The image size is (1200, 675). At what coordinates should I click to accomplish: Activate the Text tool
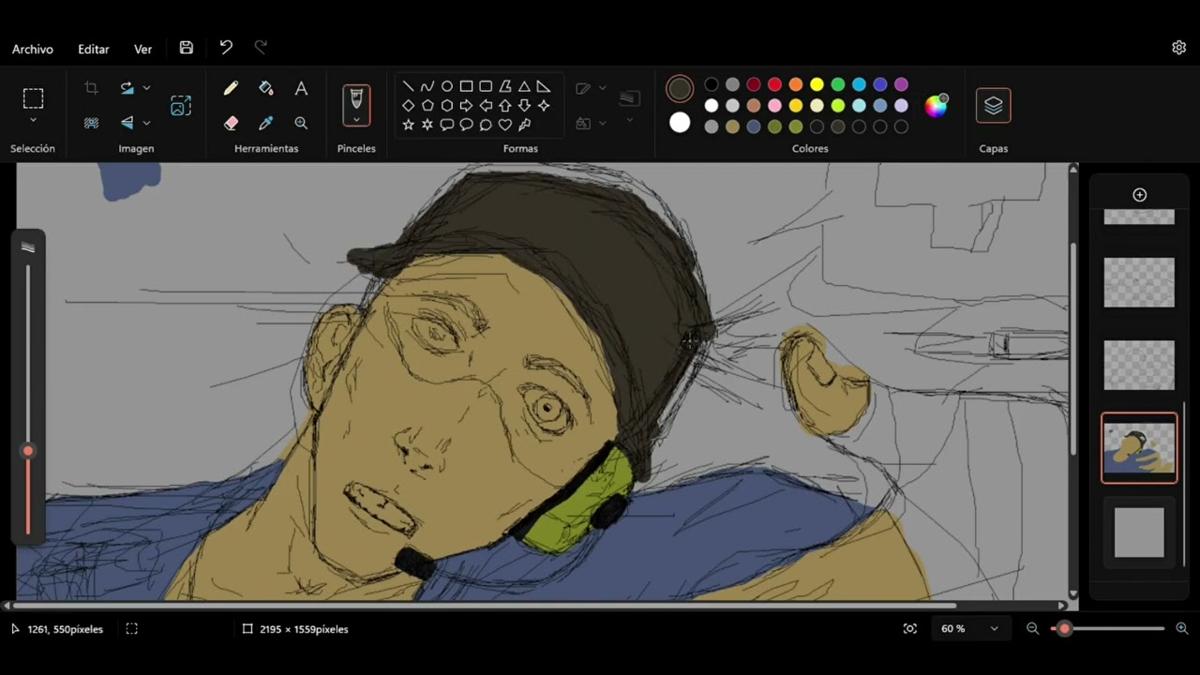tap(301, 88)
